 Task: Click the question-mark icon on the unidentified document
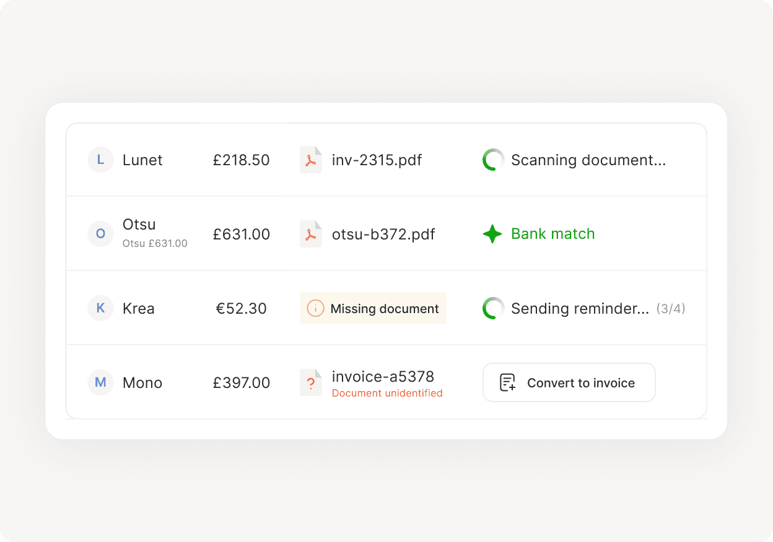tap(311, 382)
